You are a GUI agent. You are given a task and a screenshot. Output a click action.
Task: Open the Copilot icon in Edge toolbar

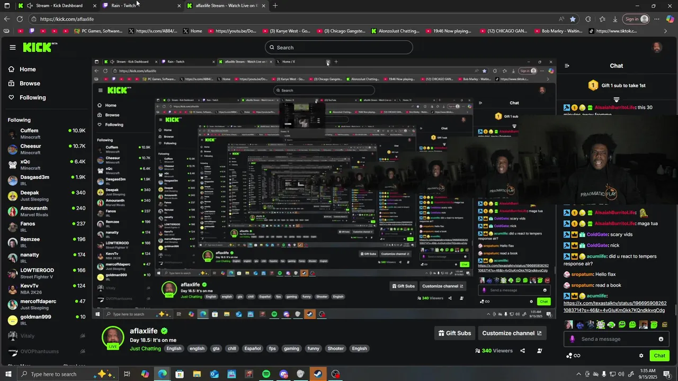click(670, 19)
